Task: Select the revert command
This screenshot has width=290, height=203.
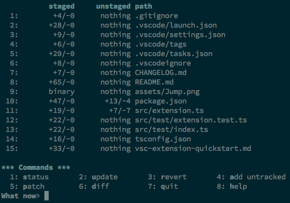Action: pos(174,177)
